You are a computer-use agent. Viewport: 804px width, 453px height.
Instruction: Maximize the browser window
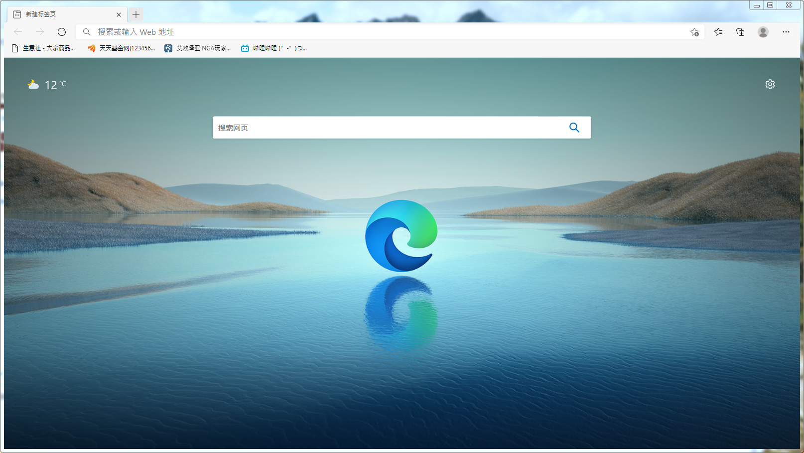tap(770, 5)
